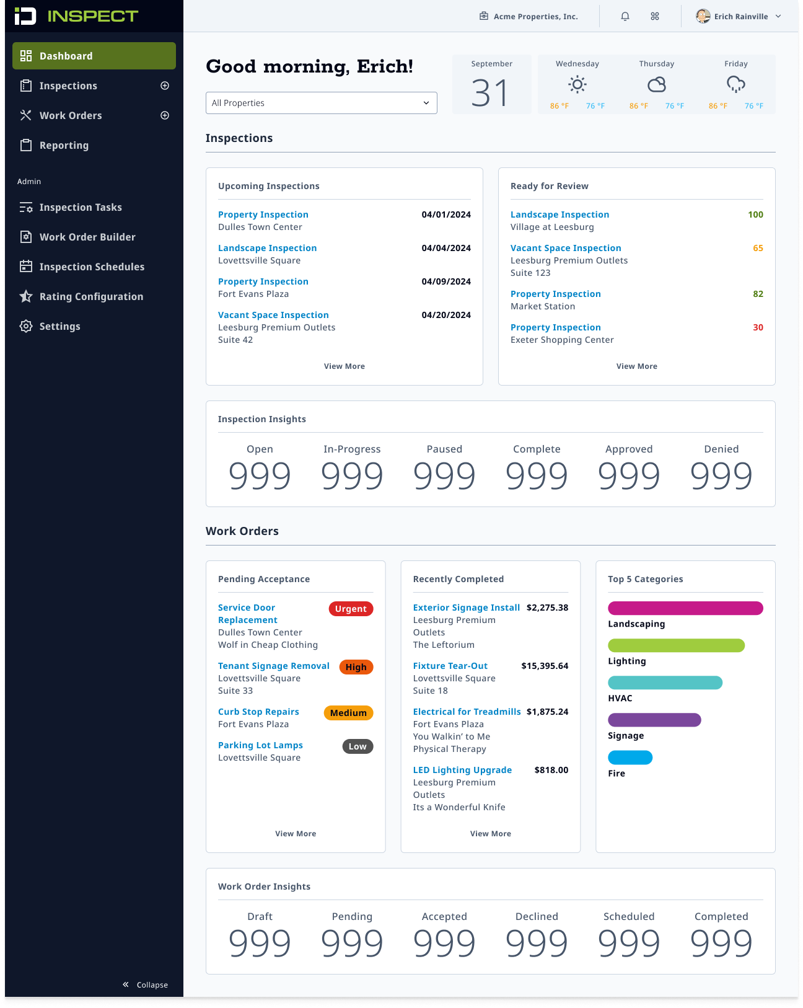Click the Signage category bar
Viewport: 803px width, 1008px height.
pyautogui.click(x=654, y=720)
